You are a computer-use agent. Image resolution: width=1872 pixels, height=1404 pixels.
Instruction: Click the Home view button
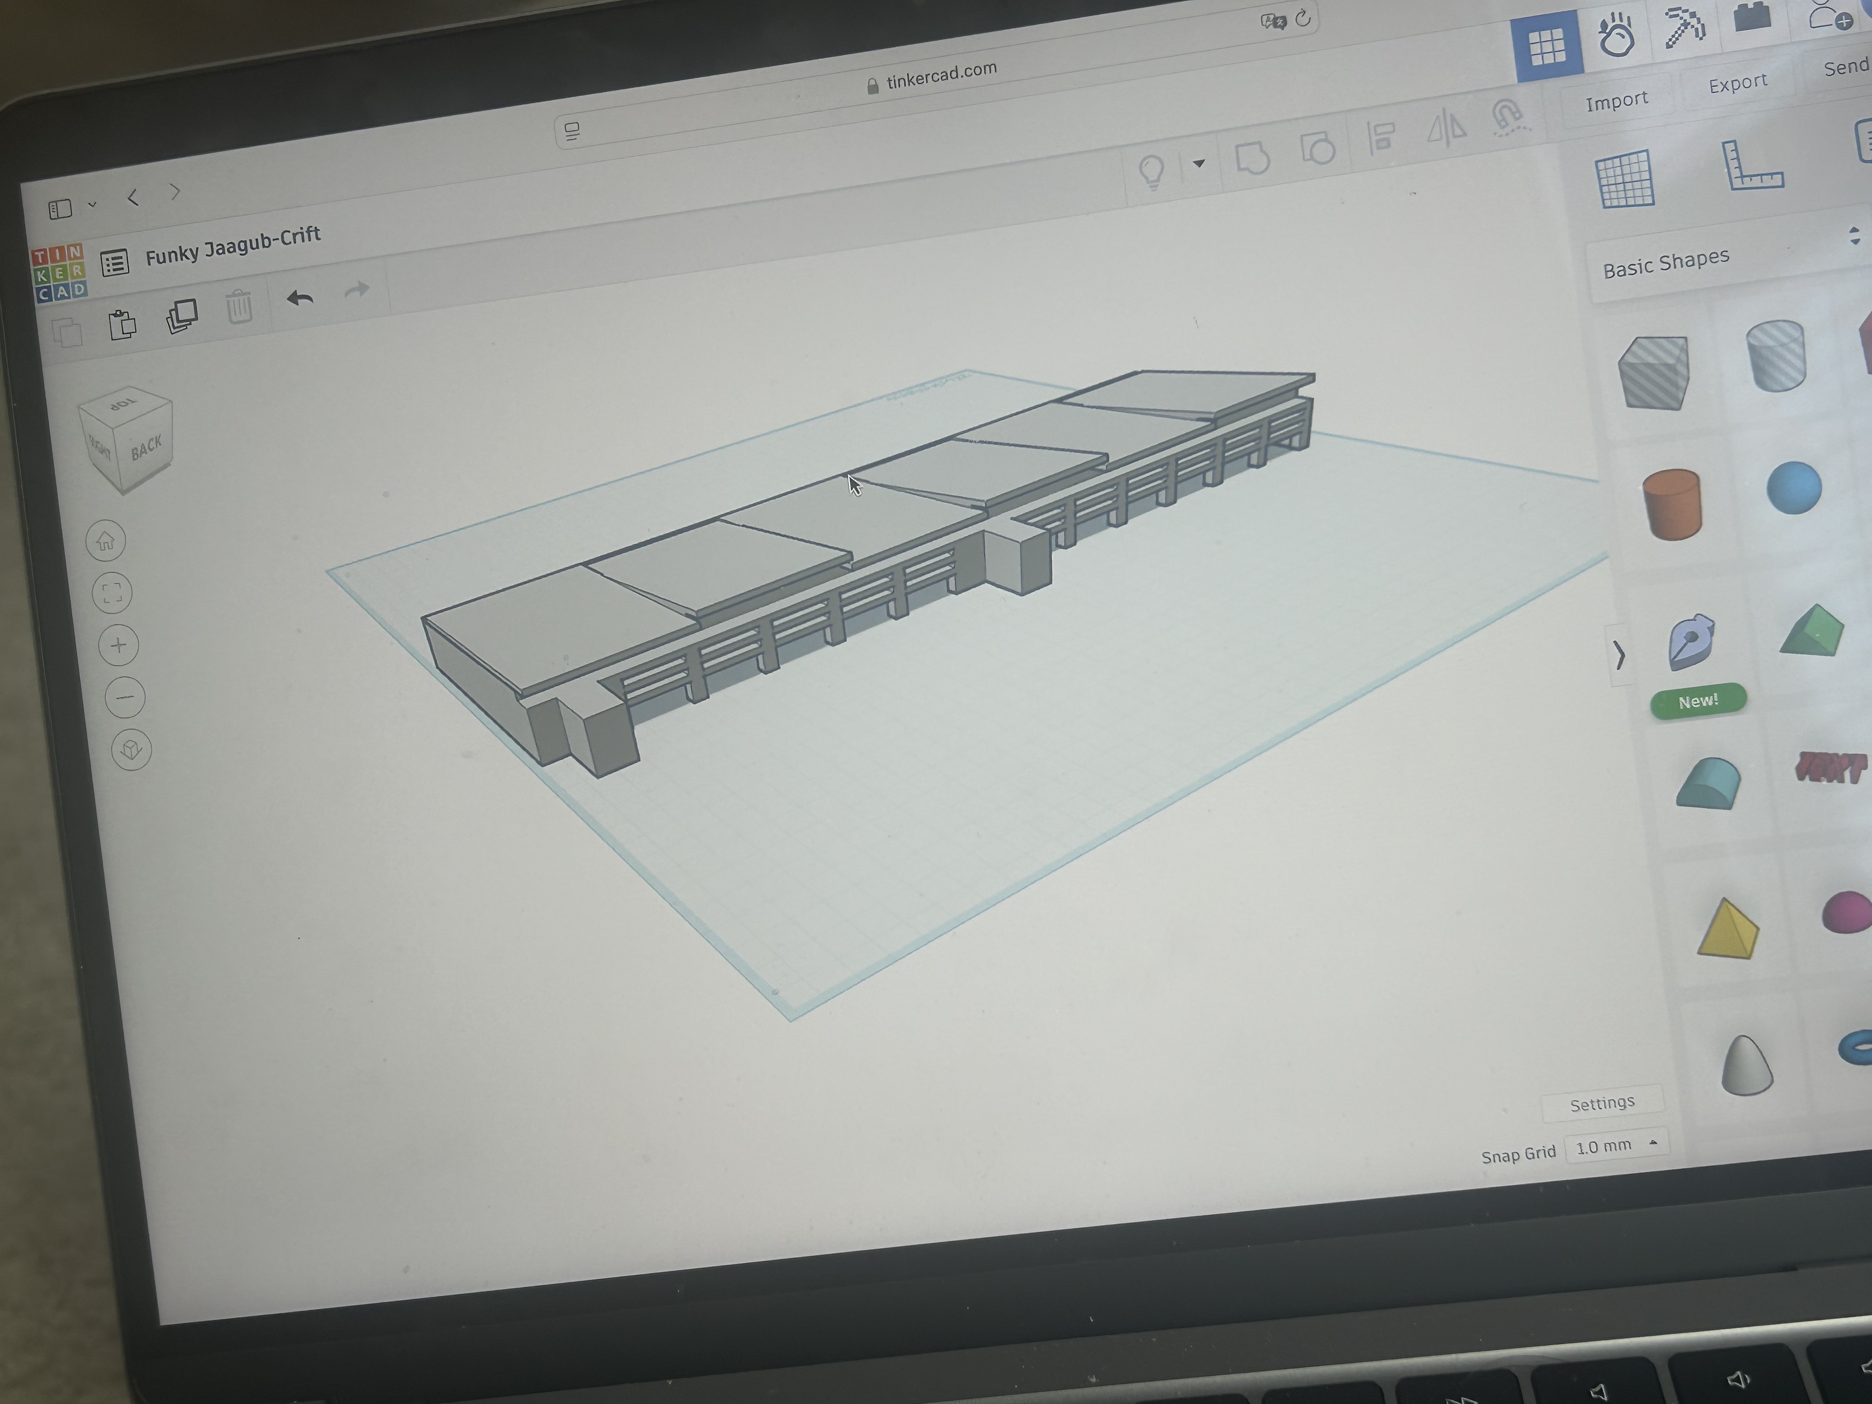106,540
